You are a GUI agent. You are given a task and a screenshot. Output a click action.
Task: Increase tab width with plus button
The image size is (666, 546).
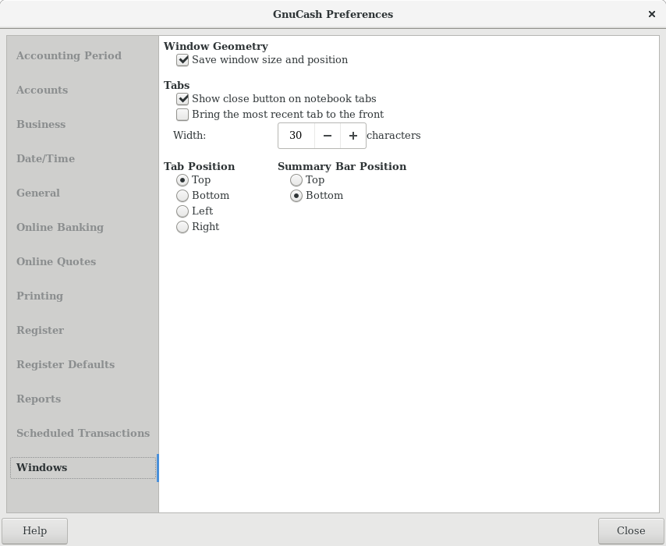353,136
